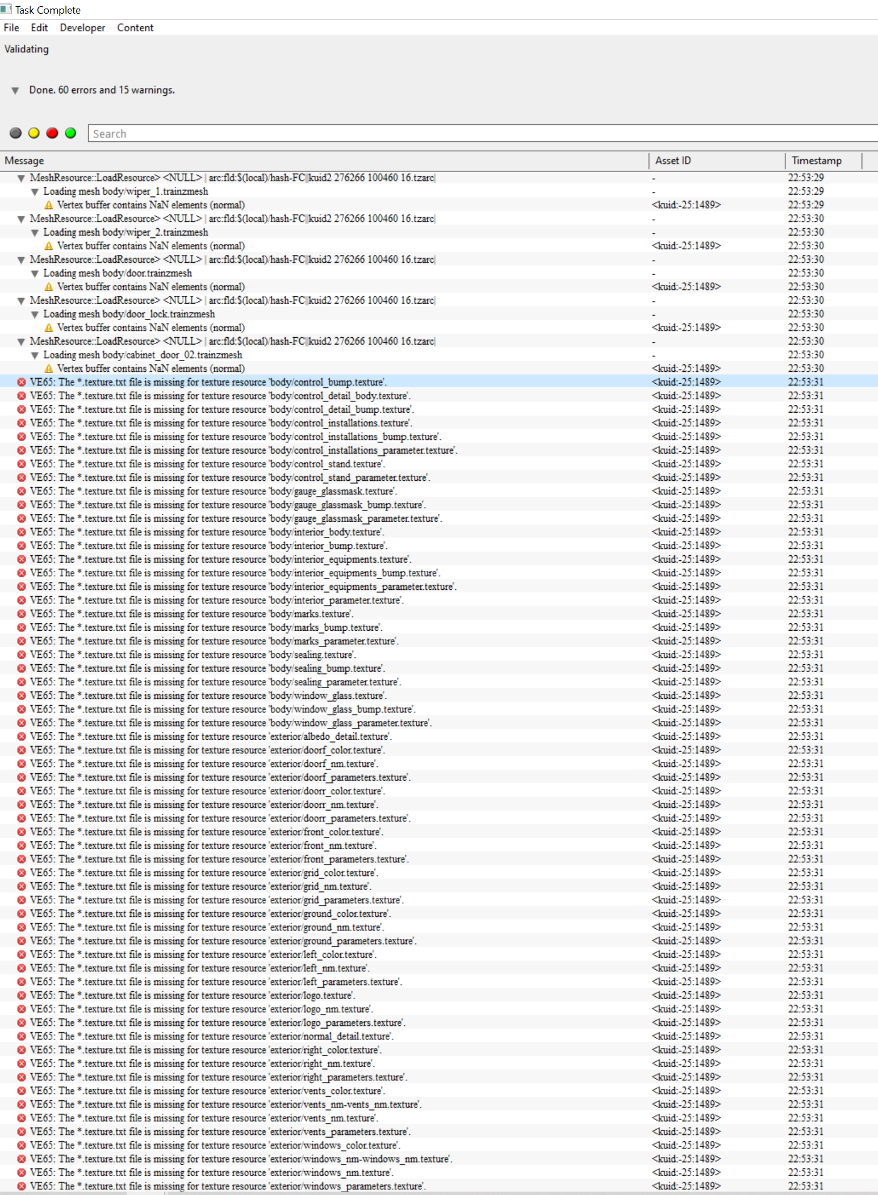Collapse the 'Loading mesh body/door_lock.trainzmesh' row
This screenshot has width=878, height=1195.
[x=35, y=315]
